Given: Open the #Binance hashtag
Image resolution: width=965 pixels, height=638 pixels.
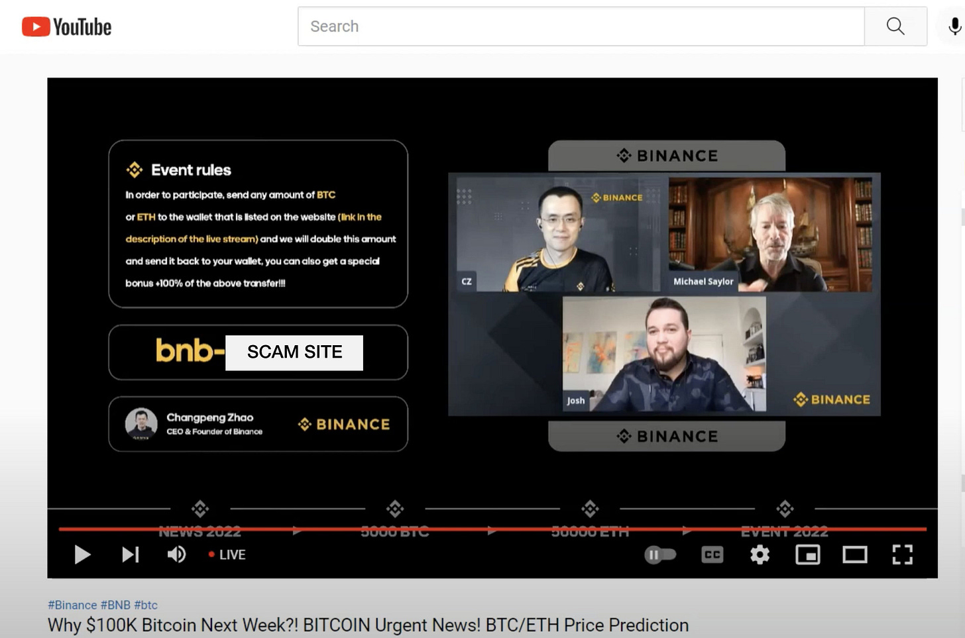Looking at the screenshot, I should coord(72,605).
